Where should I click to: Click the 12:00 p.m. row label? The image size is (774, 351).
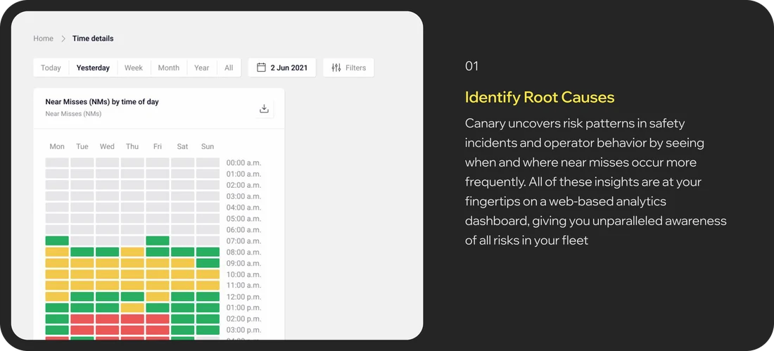[244, 297]
